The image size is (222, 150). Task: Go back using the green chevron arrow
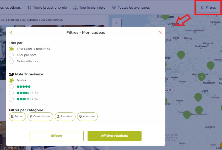pos(11,32)
